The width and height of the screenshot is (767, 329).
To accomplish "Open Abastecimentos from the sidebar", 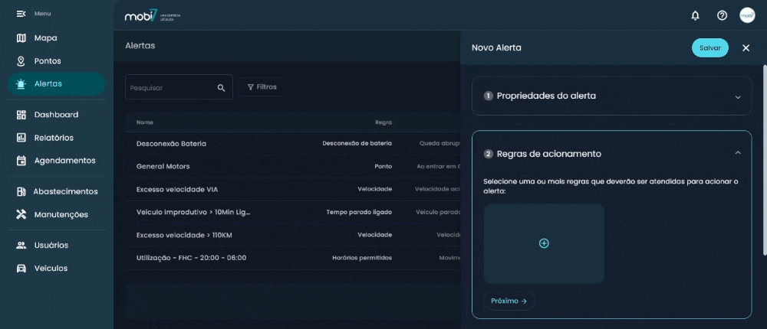I will click(64, 191).
